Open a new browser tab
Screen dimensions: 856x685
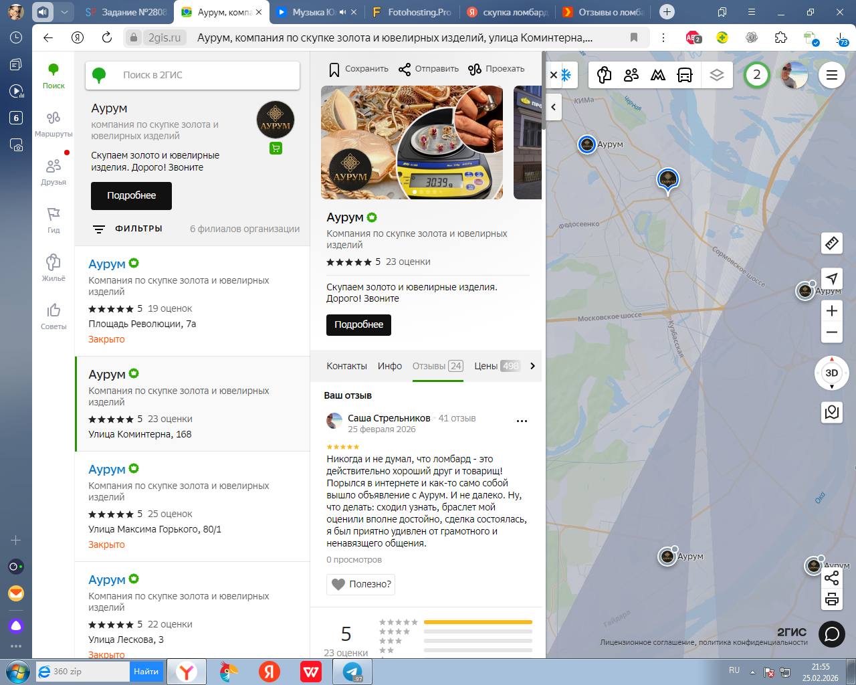click(x=667, y=12)
